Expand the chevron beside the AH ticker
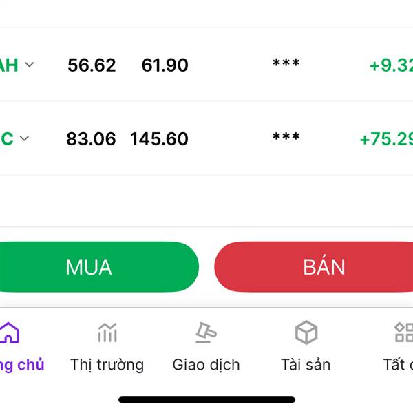 pyautogui.click(x=30, y=65)
